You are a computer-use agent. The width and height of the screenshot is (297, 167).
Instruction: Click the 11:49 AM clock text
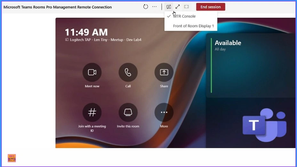(86, 32)
